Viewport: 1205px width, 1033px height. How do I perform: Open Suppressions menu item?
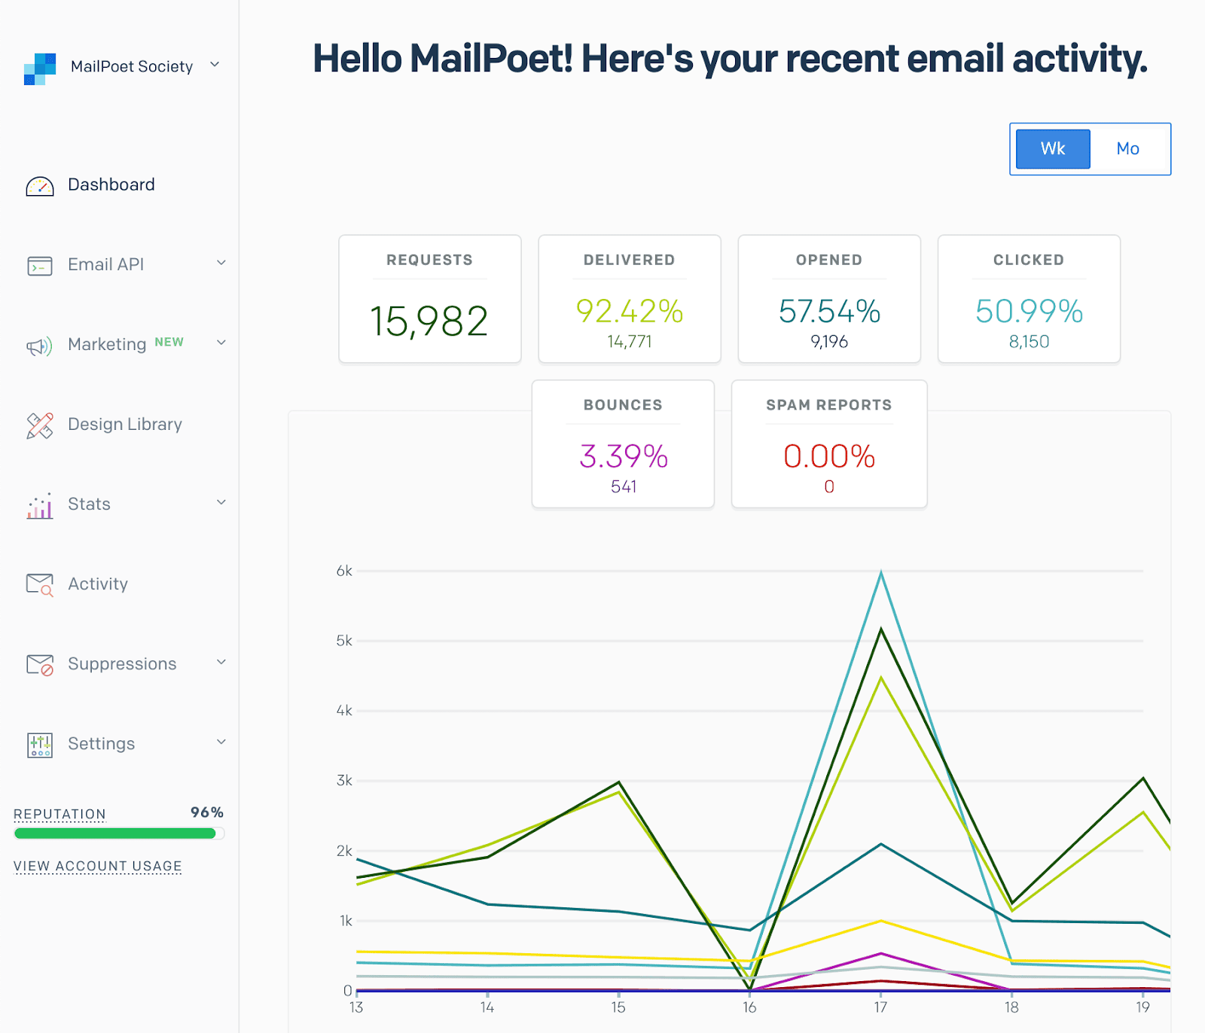tap(122, 663)
